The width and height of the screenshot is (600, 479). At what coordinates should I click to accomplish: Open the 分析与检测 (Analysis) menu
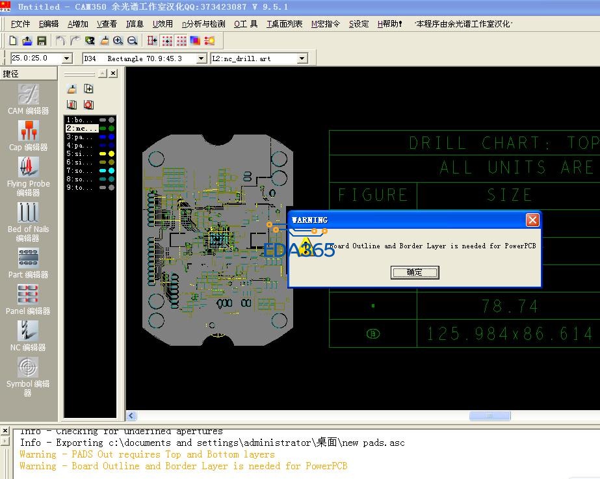(x=203, y=24)
